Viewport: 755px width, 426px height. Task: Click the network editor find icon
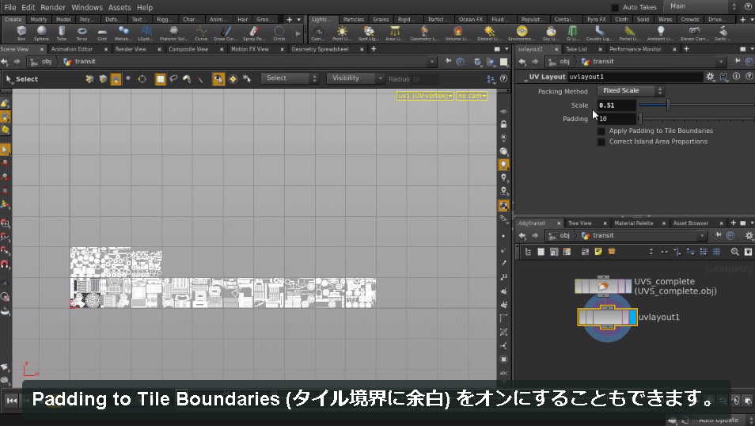[x=734, y=252]
